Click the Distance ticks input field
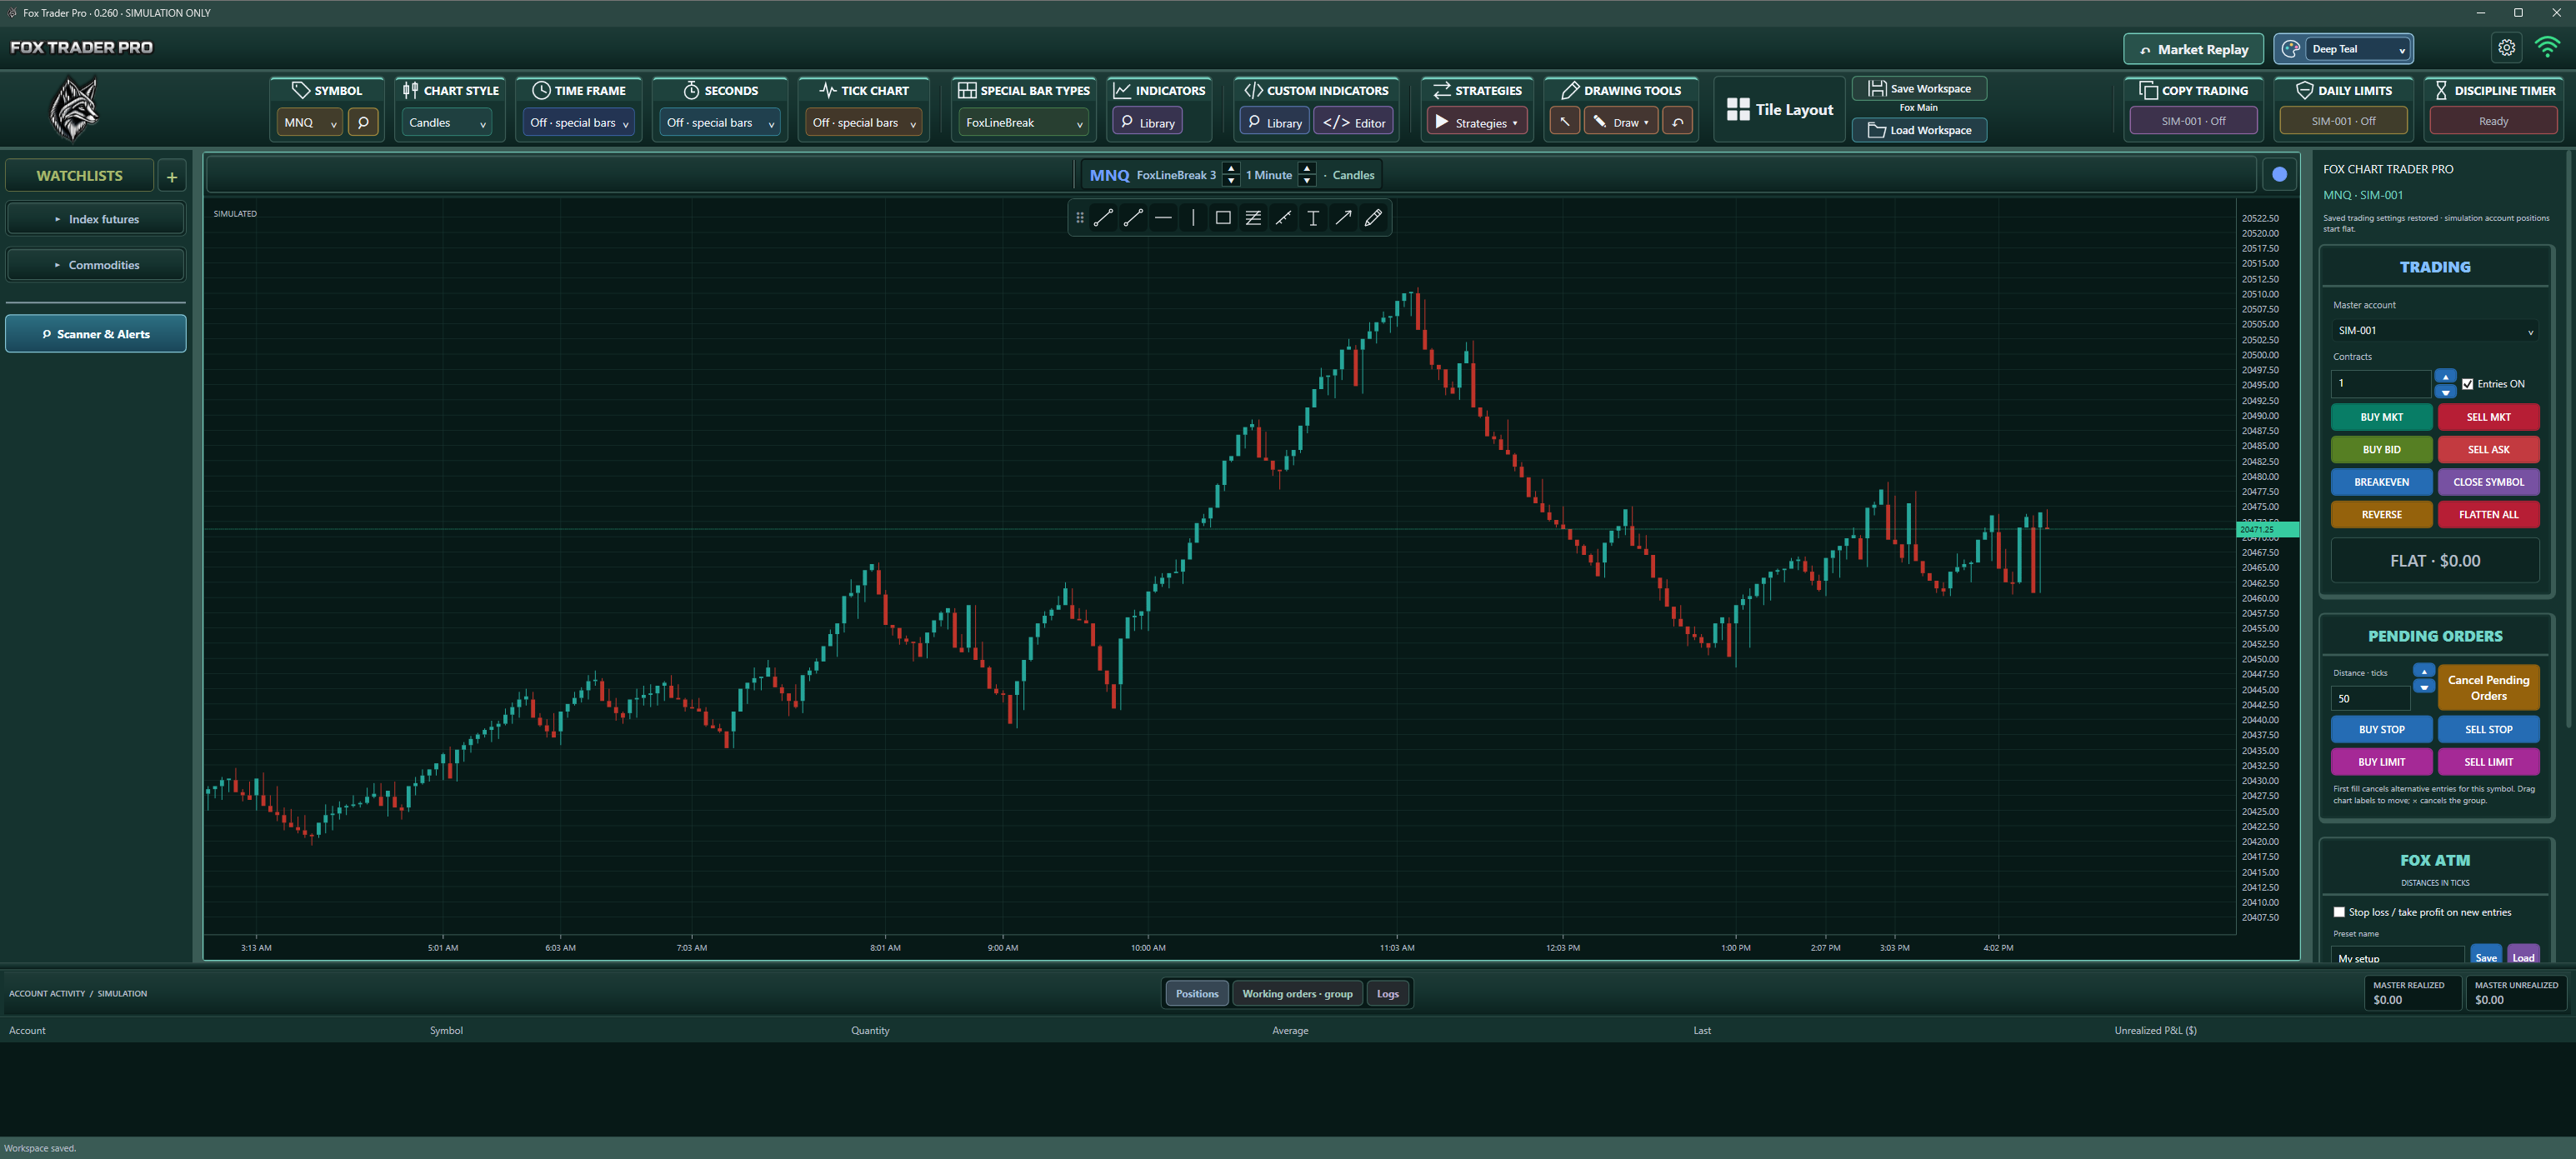 [x=2370, y=698]
